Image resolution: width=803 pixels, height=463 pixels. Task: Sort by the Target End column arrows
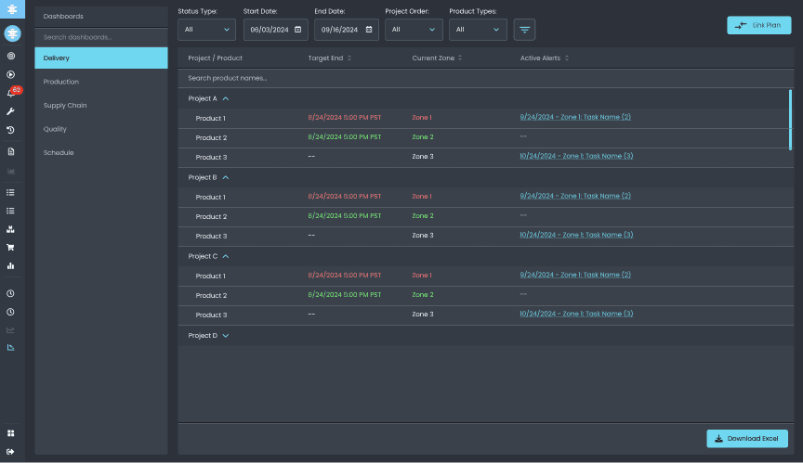pyautogui.click(x=349, y=58)
